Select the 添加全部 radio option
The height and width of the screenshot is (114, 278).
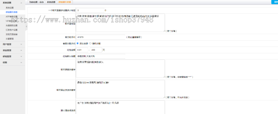[78, 43]
